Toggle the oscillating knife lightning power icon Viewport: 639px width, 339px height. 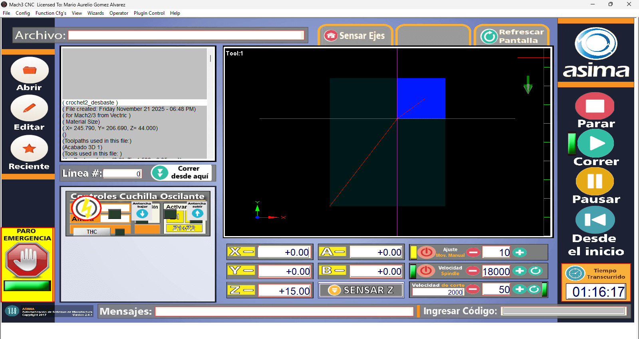click(x=86, y=208)
